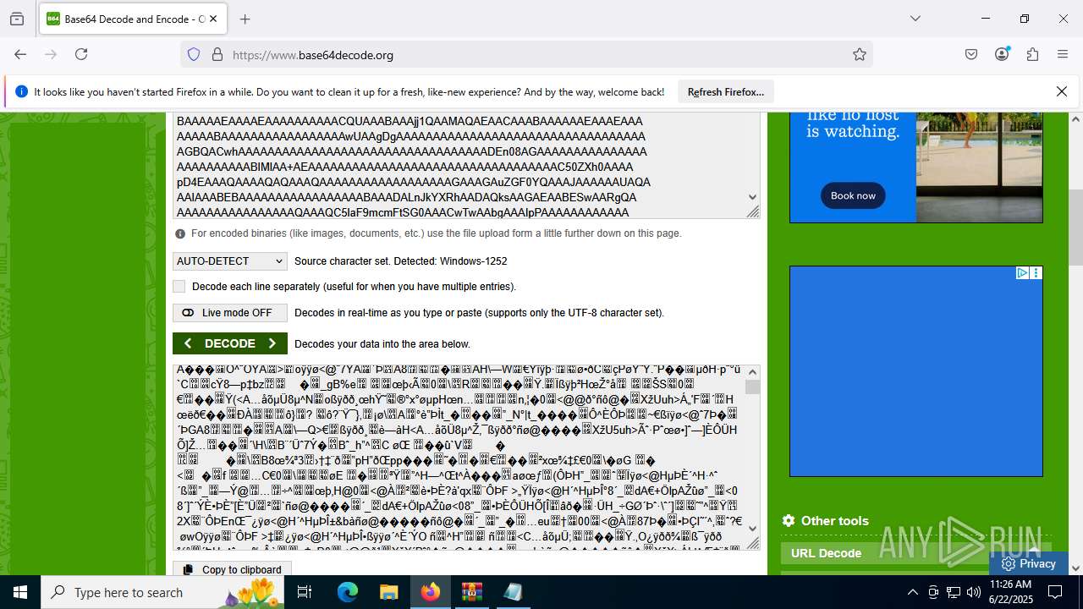
Task: Click the tracking protection shield icon
Action: [194, 55]
